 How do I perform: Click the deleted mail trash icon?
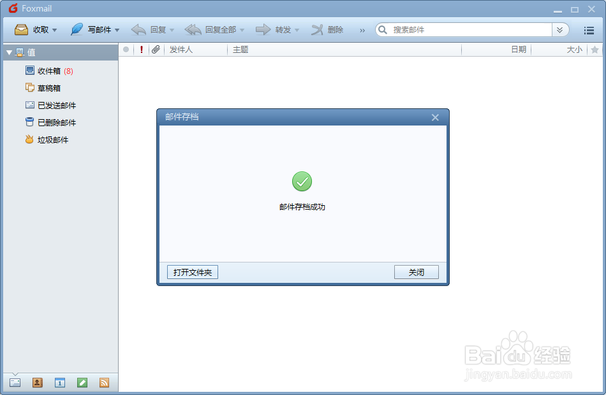coord(30,122)
